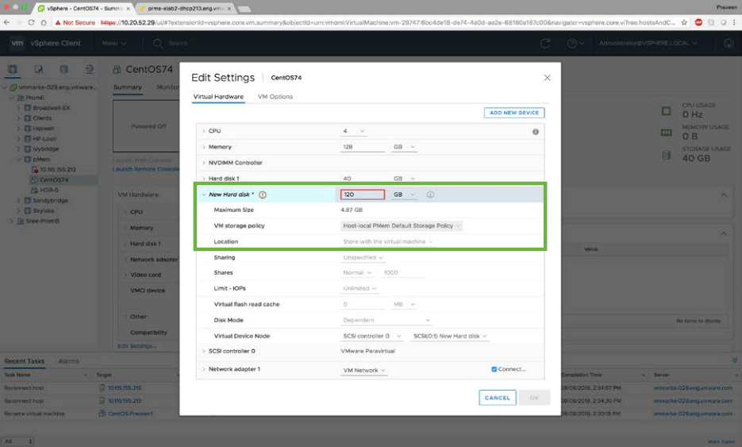Open the VM storage policy dropdown
Image resolution: width=742 pixels, height=447 pixels.
pyautogui.click(x=401, y=225)
